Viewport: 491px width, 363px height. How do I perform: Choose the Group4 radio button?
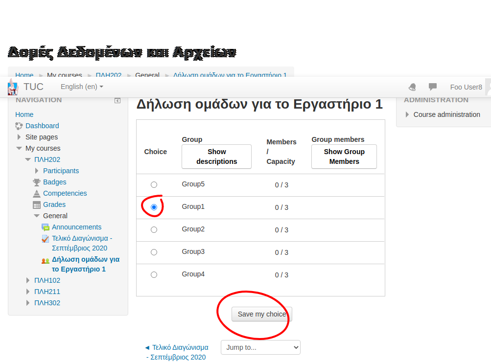pos(154,275)
